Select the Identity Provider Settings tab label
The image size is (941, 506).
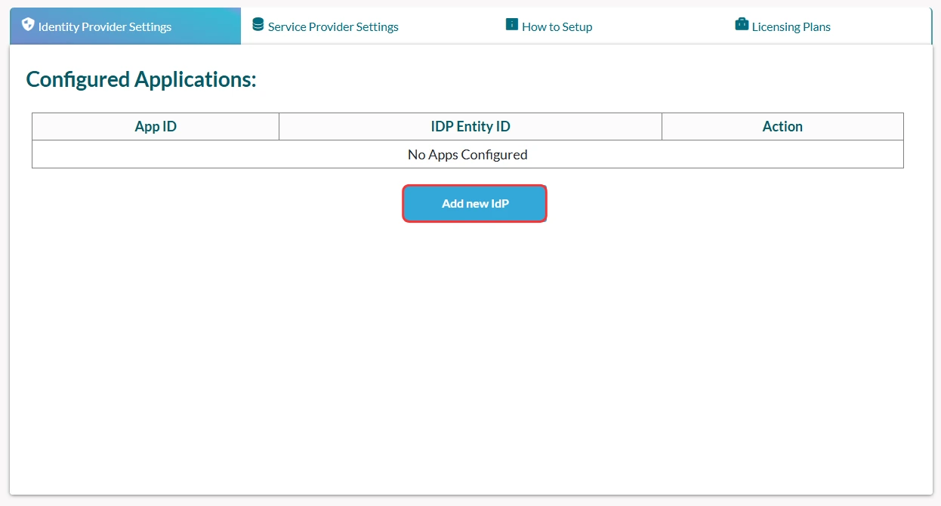tap(105, 27)
